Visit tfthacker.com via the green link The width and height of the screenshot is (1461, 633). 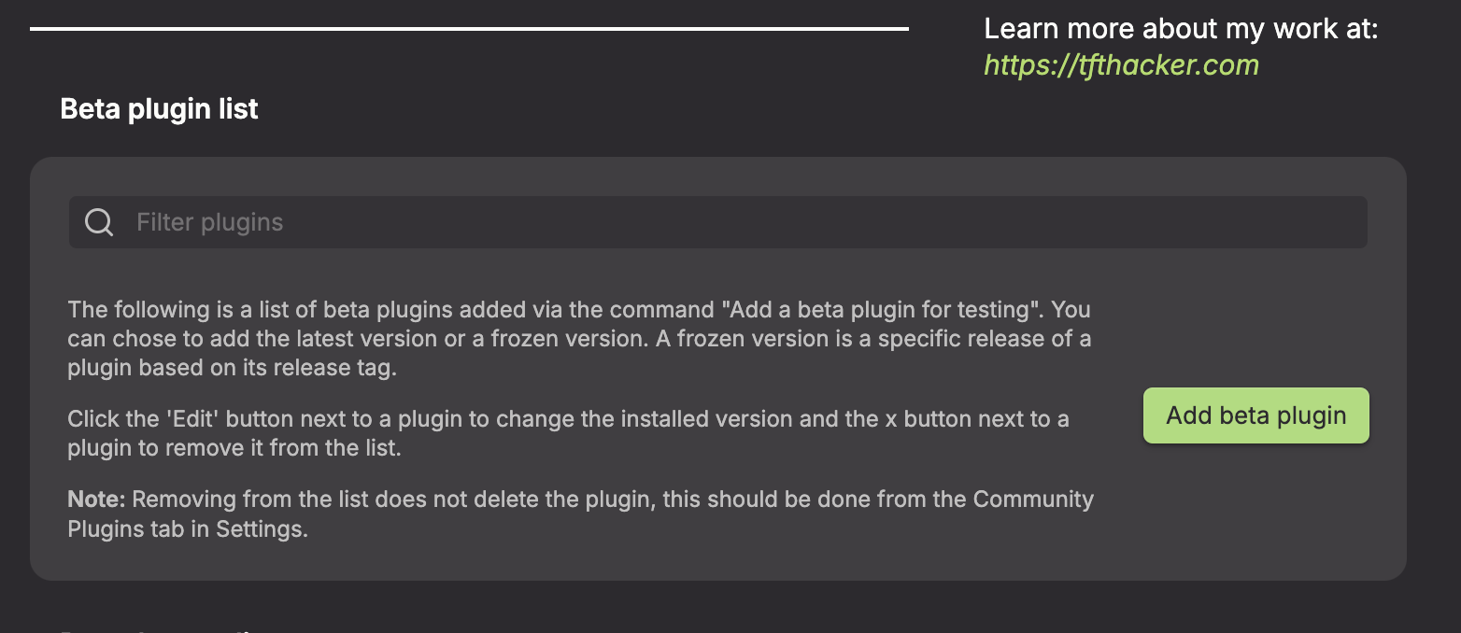(1120, 64)
